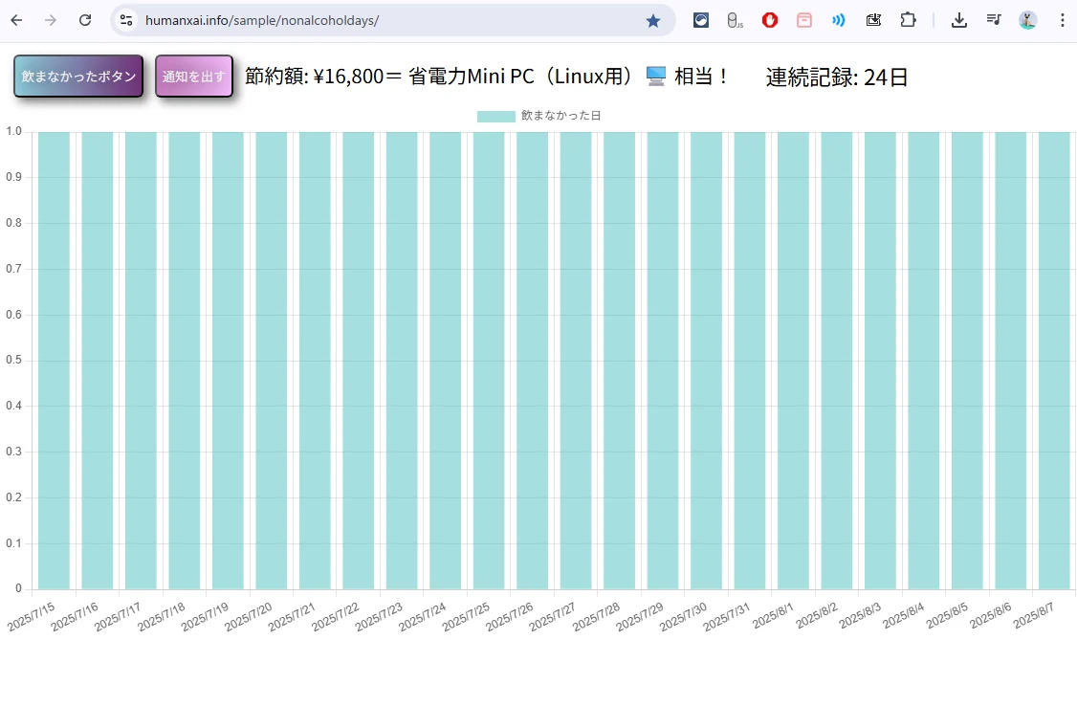
Task: Toggle the 飲まなかった日 legend dataset
Action: 539,116
